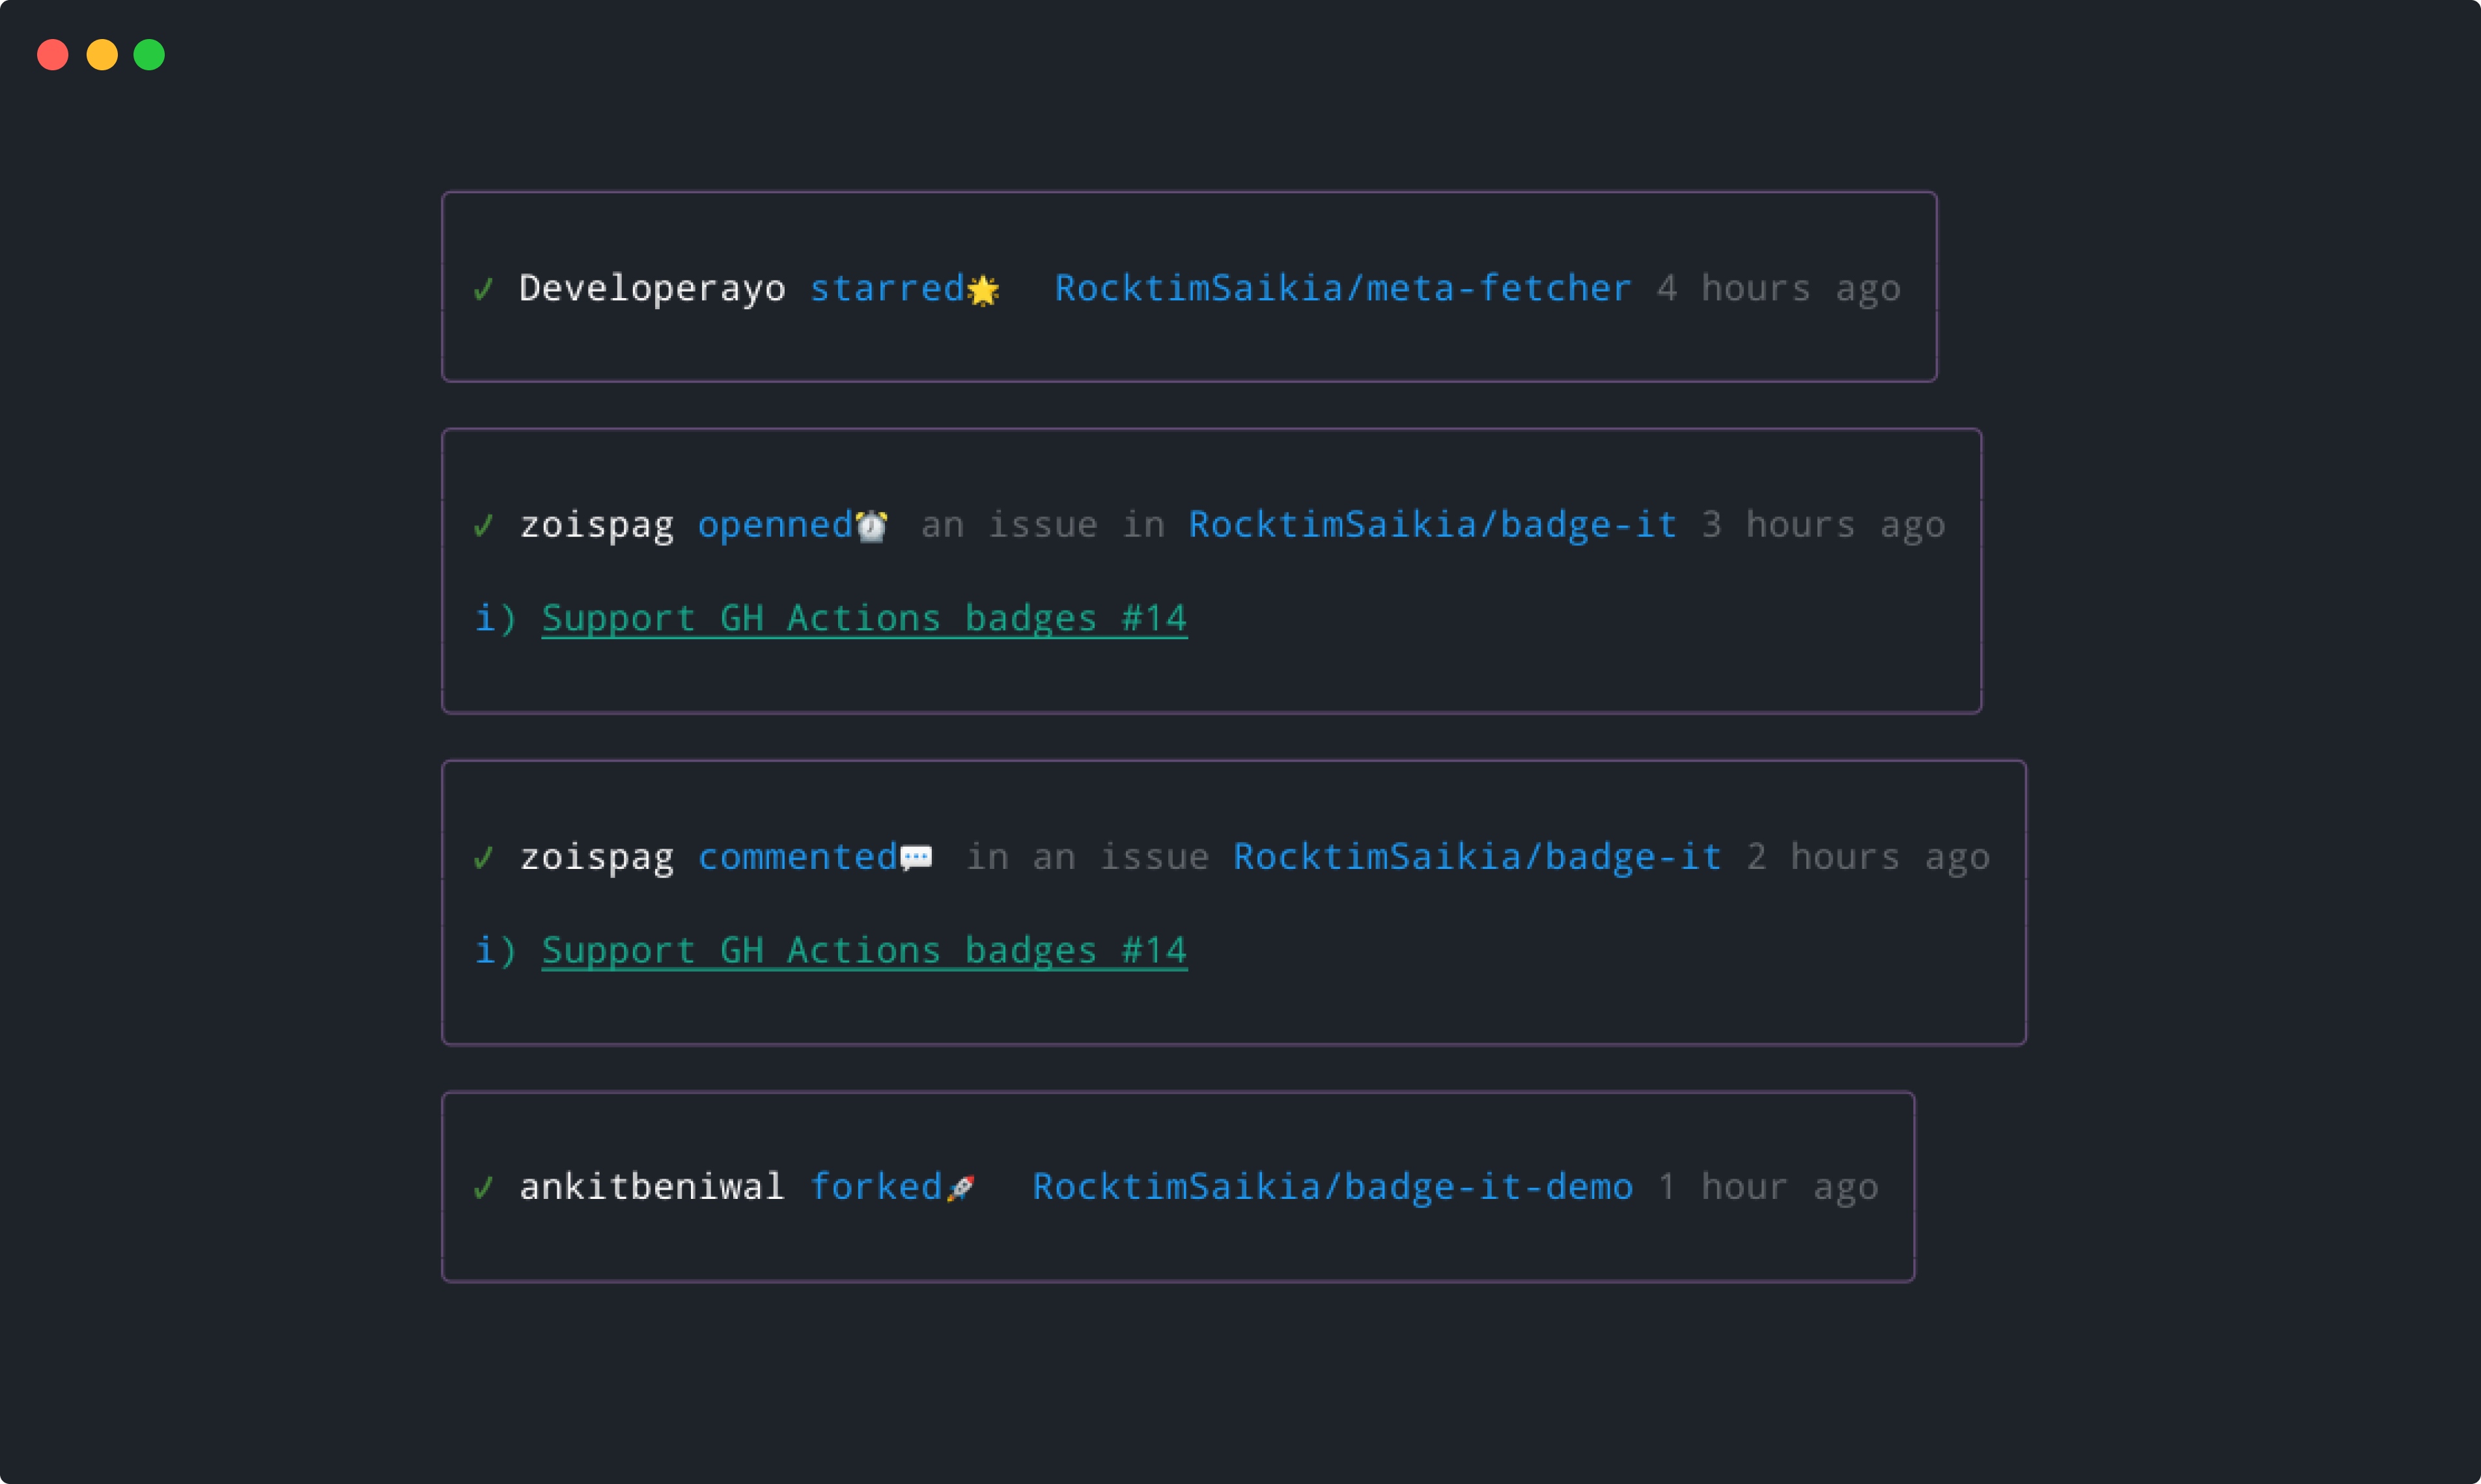The width and height of the screenshot is (2481, 1484).
Task: Click the speech bubble icon beside commented
Action: tap(916, 857)
